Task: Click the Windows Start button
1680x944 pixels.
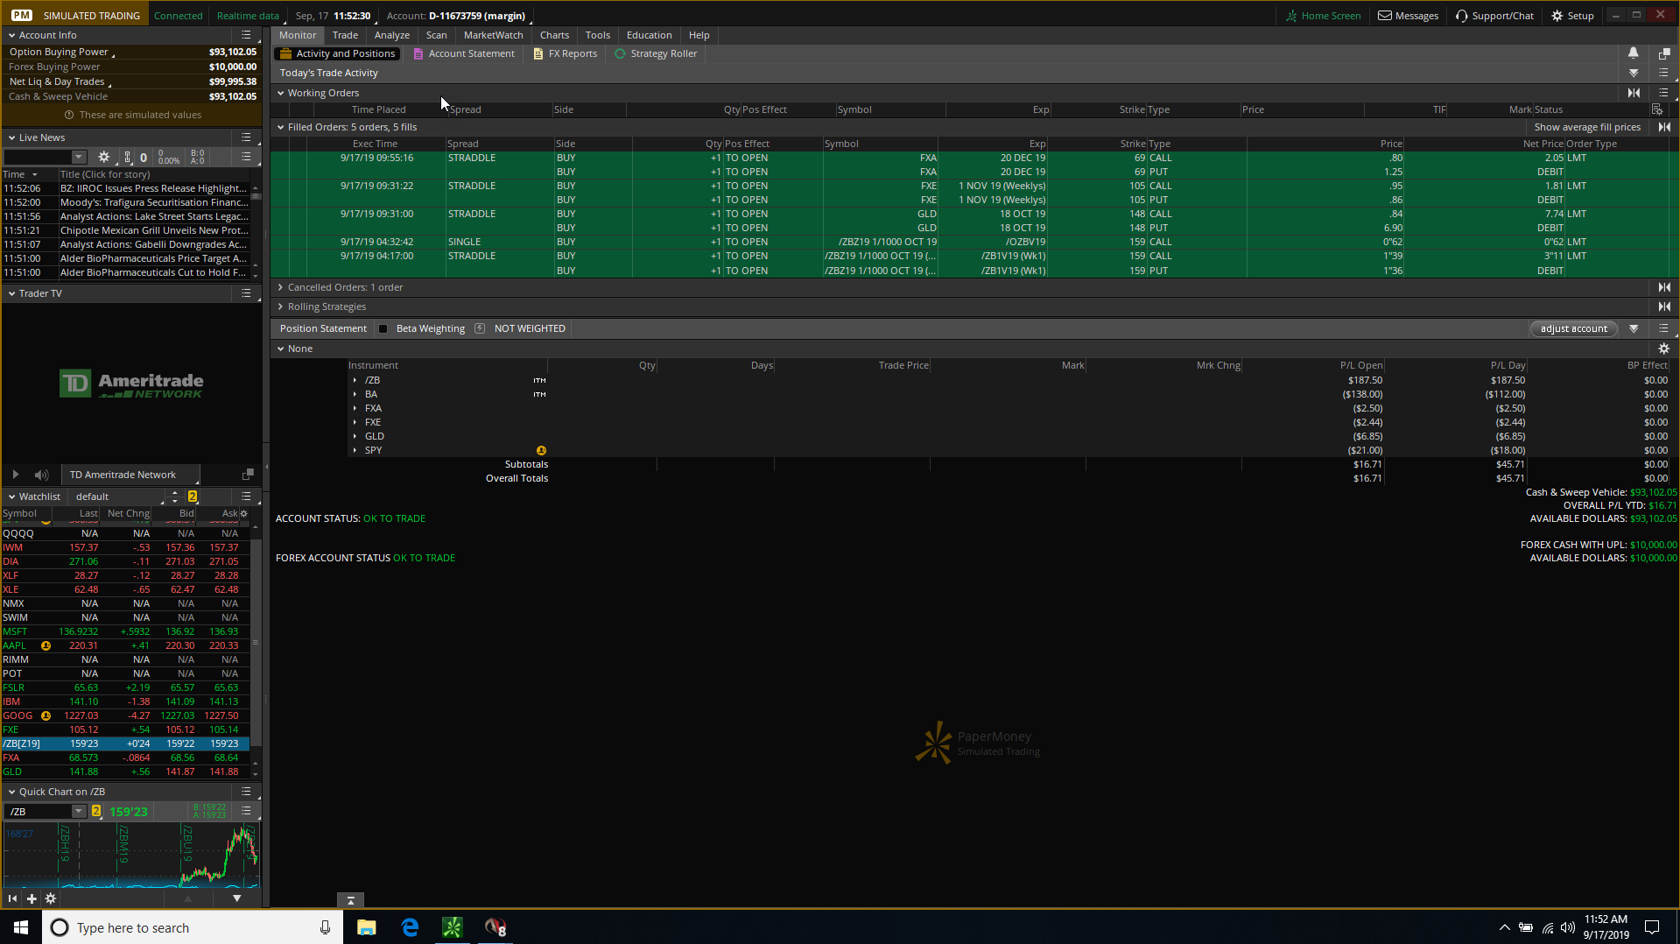Action: tap(21, 927)
